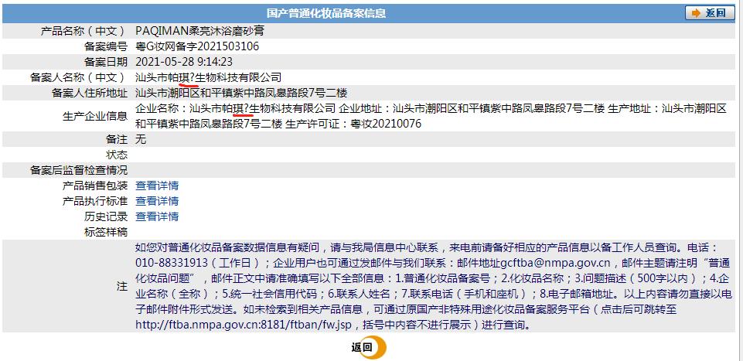Open 查看详情 link for 历史记录
The width and height of the screenshot is (743, 361).
(x=157, y=217)
